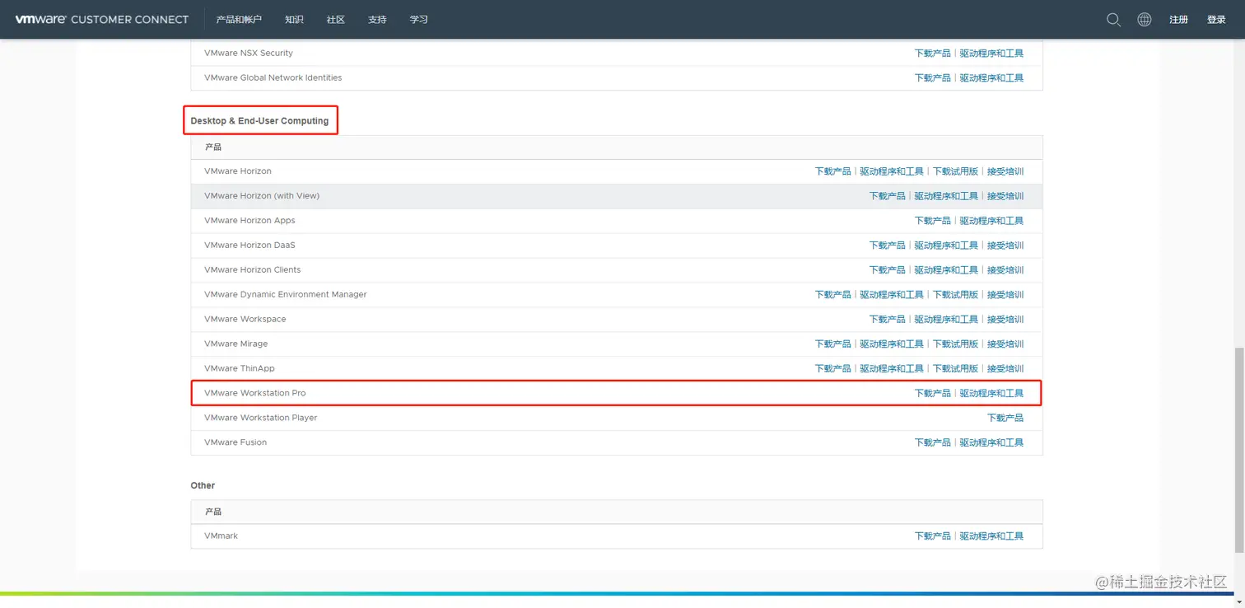Click 驱动程序和工具 for VMmark

click(991, 536)
